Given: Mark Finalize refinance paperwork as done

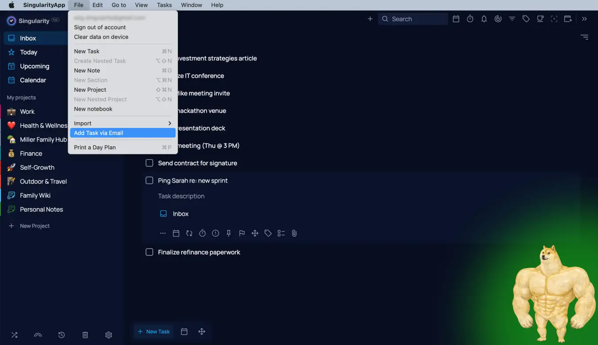Looking at the screenshot, I should [149, 252].
